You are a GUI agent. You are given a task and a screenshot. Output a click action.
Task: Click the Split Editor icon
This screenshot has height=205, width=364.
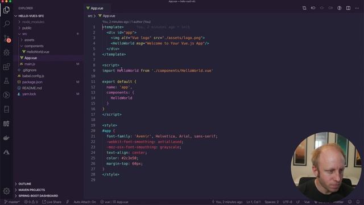click(348, 8)
